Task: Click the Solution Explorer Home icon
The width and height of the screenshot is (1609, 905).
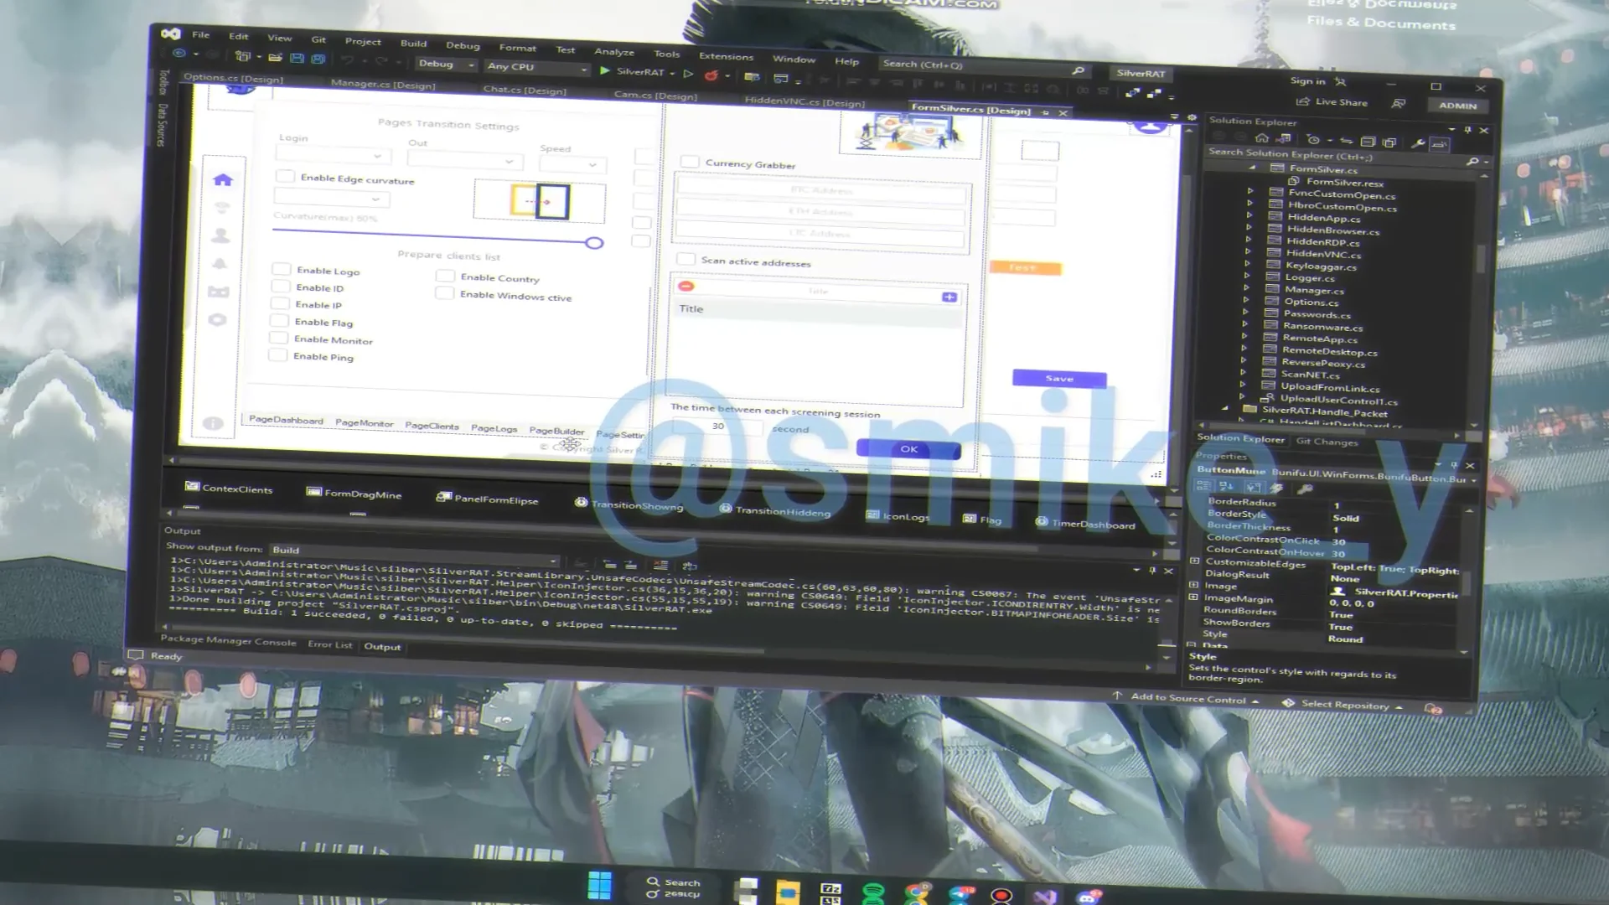Action: coord(1261,139)
